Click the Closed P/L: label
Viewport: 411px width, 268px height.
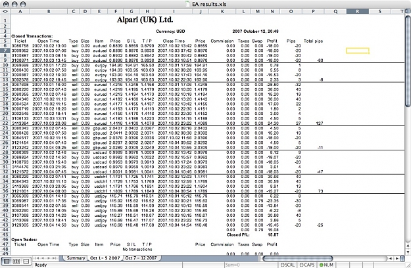[x=238, y=234]
